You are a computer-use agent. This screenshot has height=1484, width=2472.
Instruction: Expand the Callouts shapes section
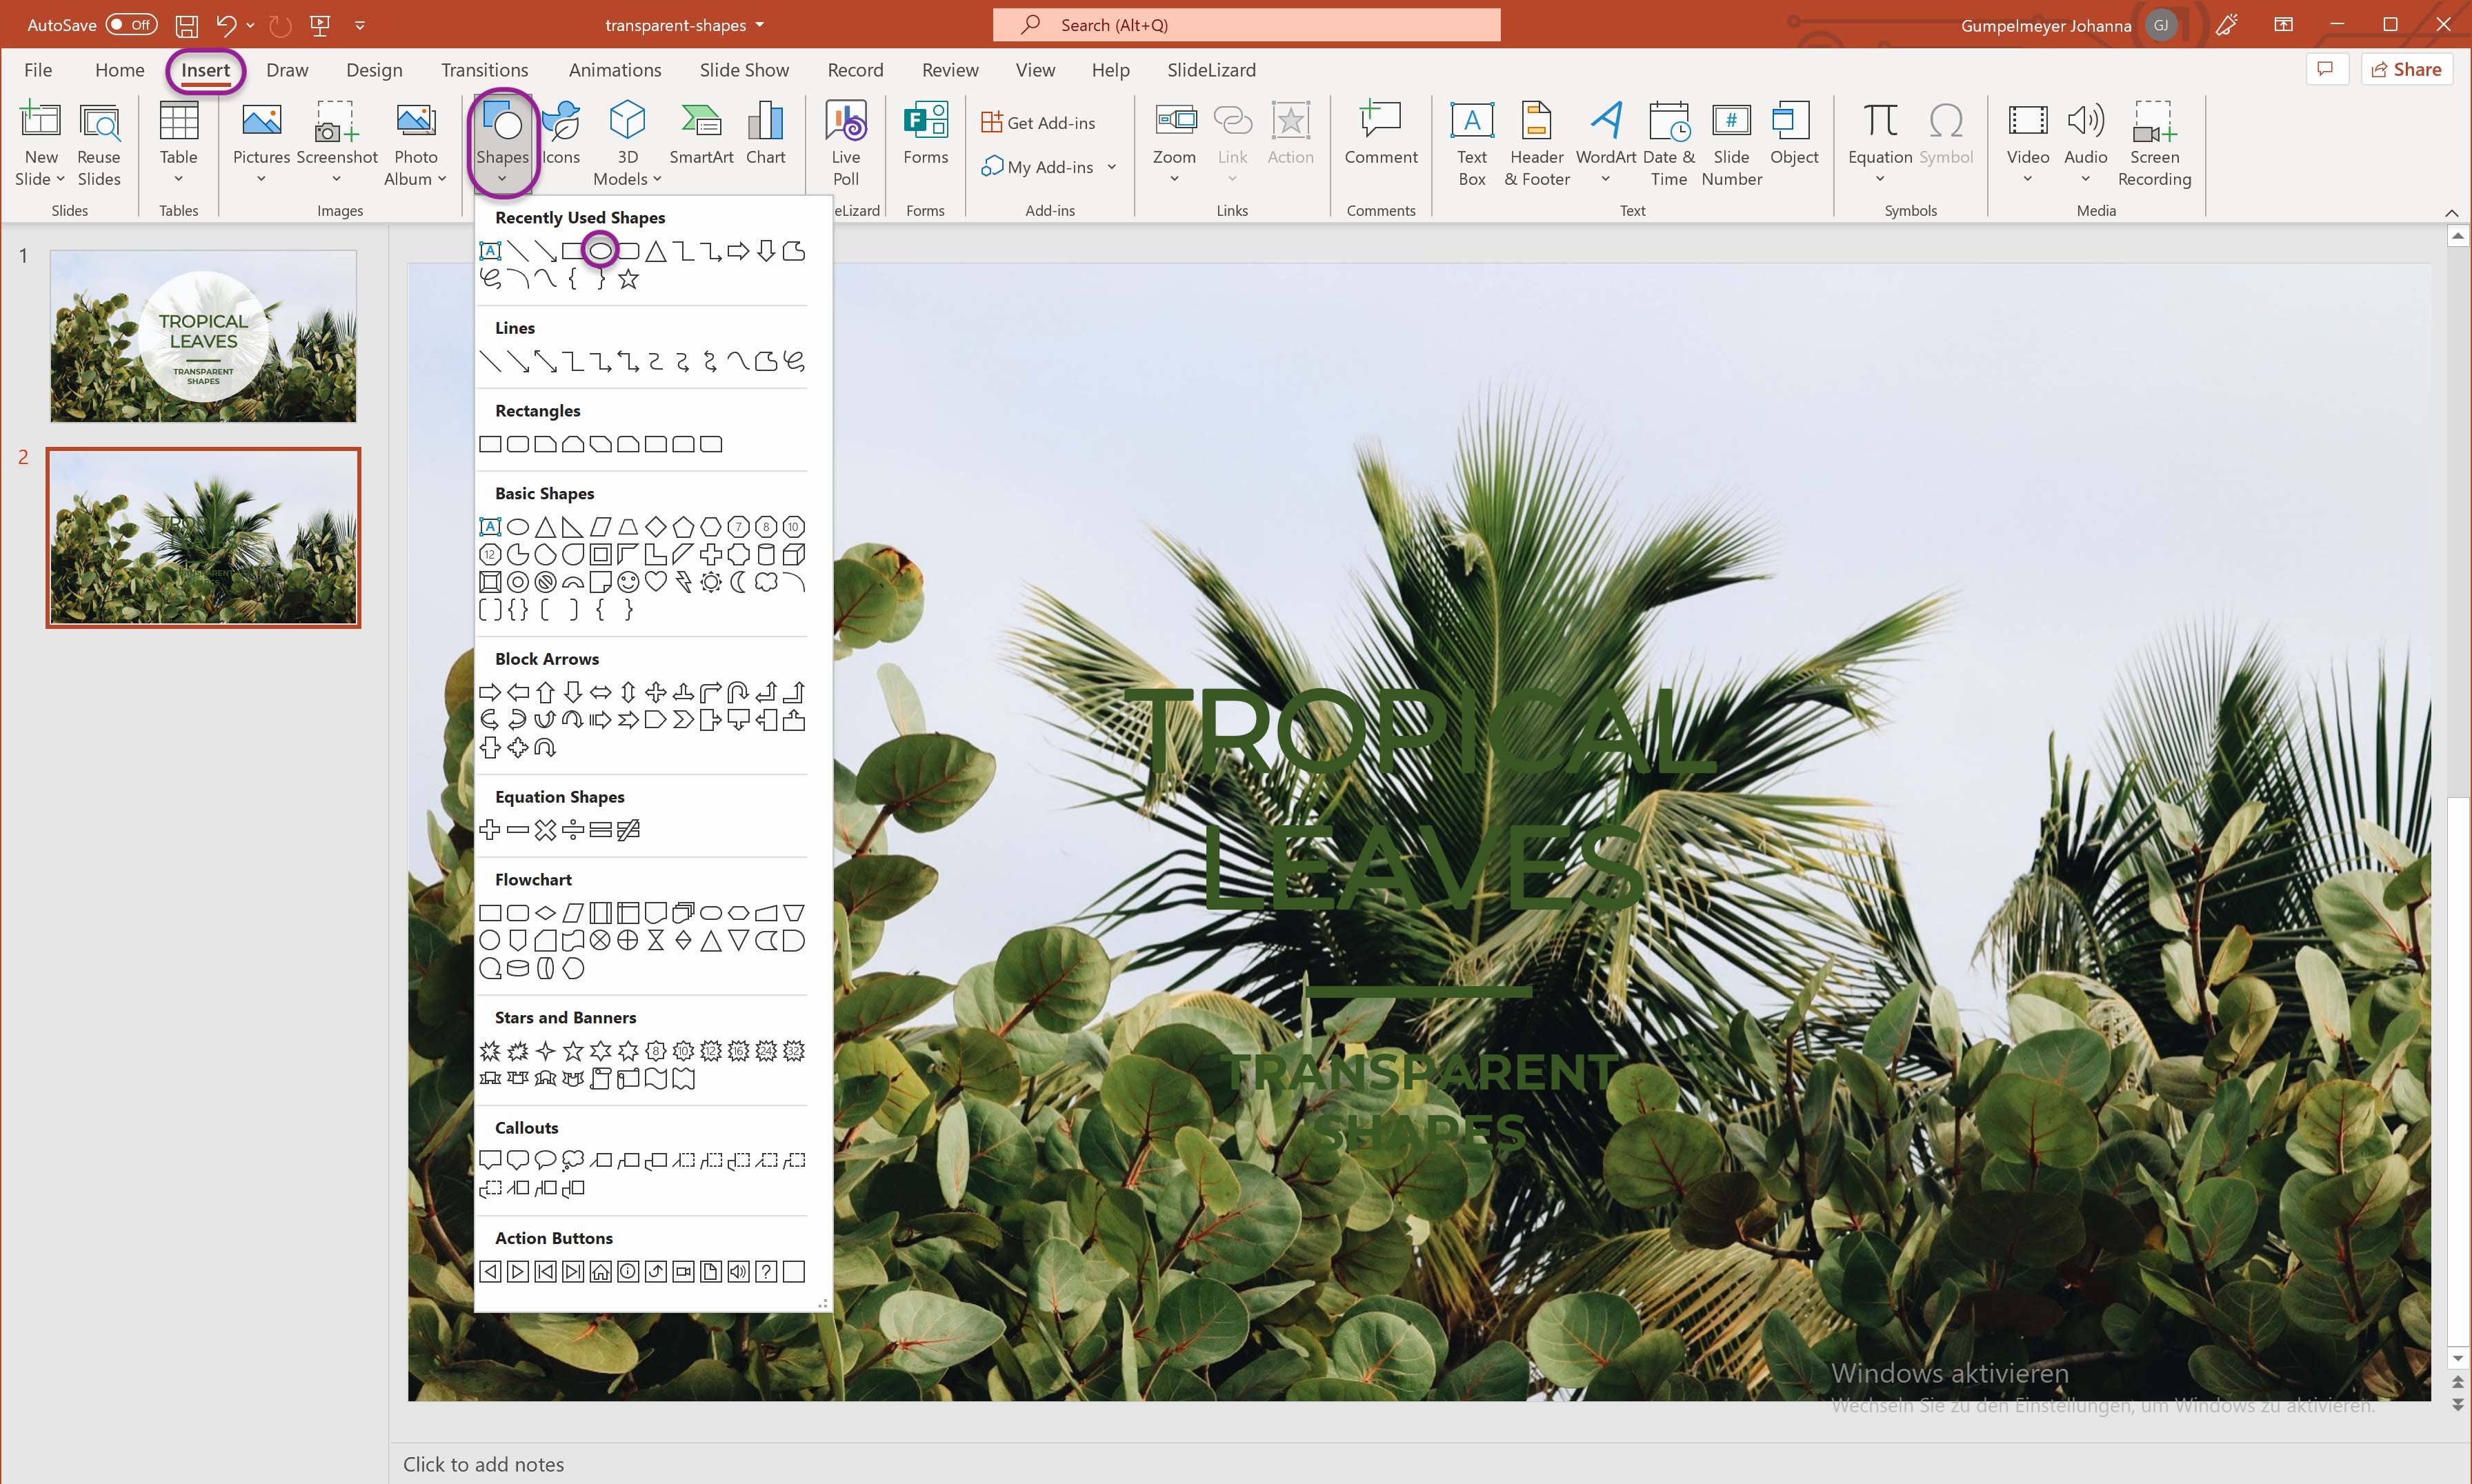pyautogui.click(x=523, y=1126)
